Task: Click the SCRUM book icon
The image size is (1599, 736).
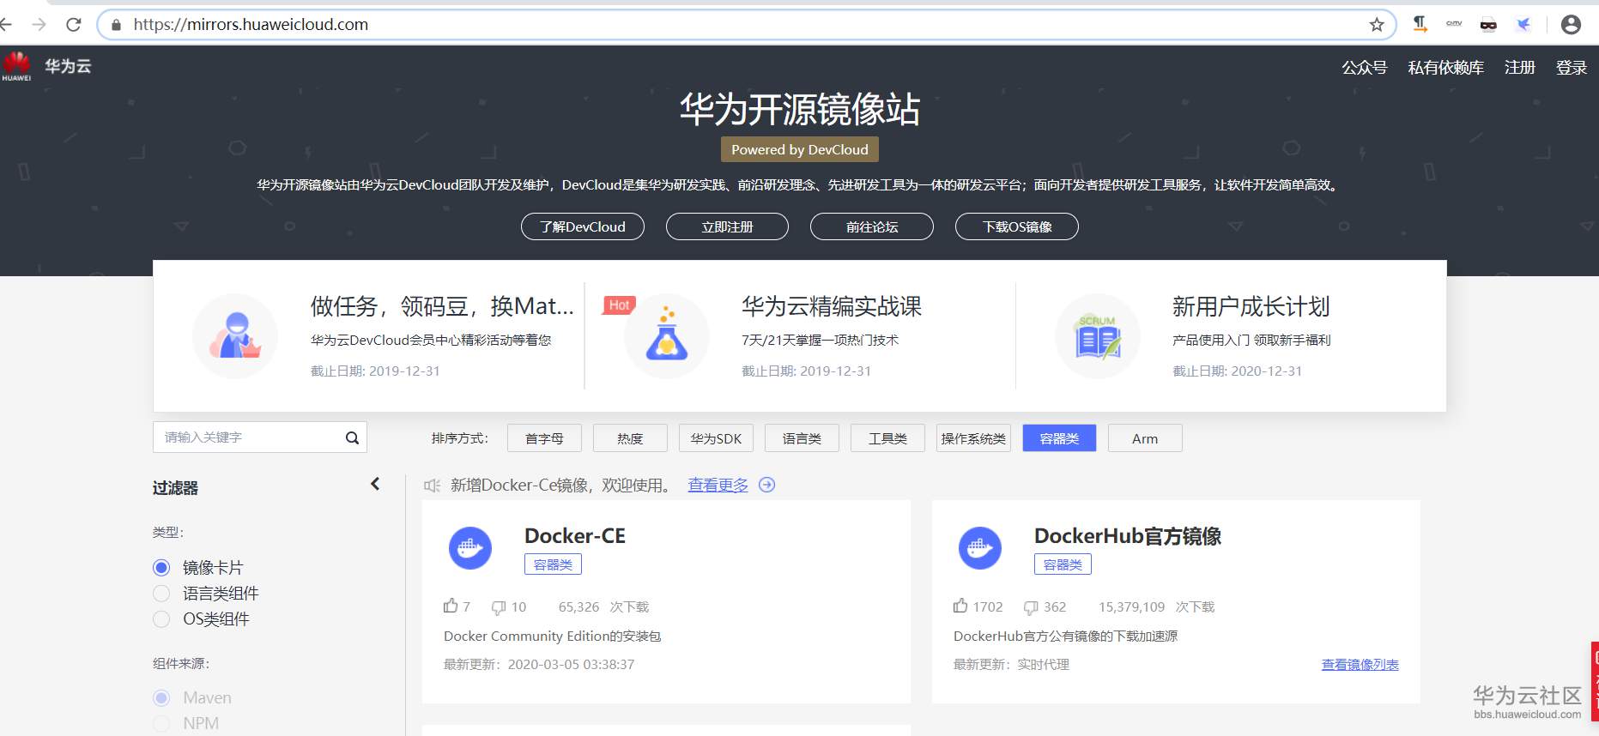Action: pyautogui.click(x=1098, y=336)
